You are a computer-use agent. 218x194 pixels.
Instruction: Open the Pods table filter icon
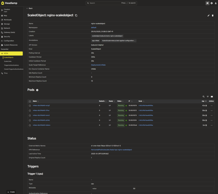click(208, 96)
